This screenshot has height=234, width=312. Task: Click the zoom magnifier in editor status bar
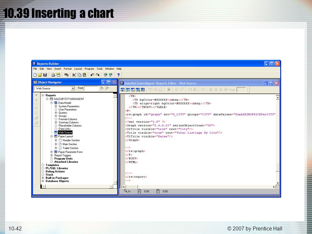125,191
